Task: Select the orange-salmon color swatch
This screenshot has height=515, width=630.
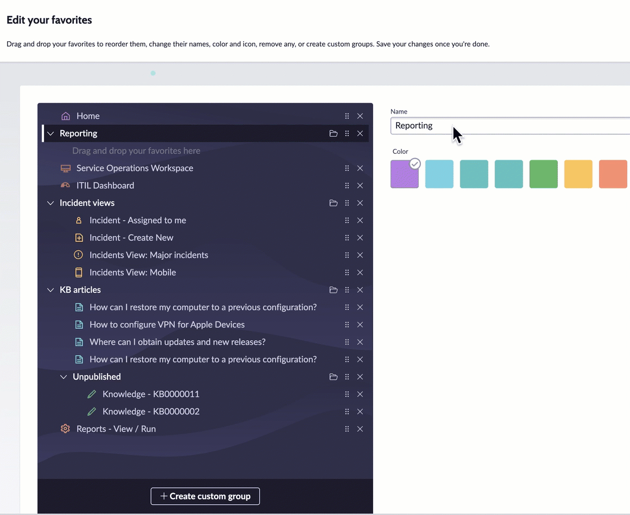Action: point(613,174)
